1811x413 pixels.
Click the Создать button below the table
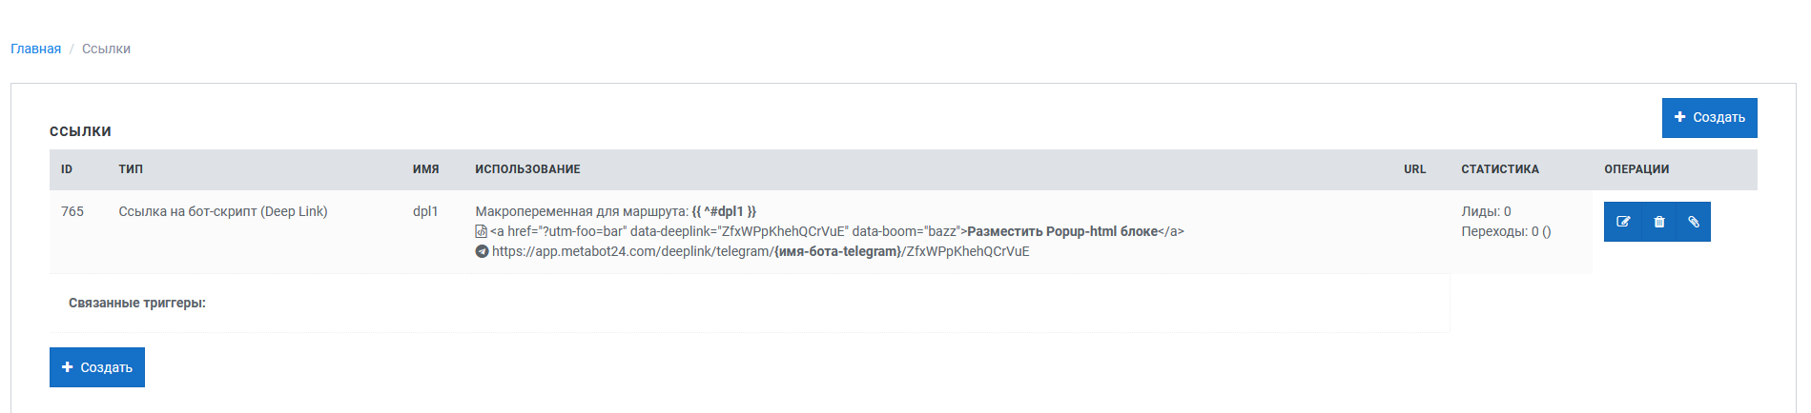[x=97, y=367]
